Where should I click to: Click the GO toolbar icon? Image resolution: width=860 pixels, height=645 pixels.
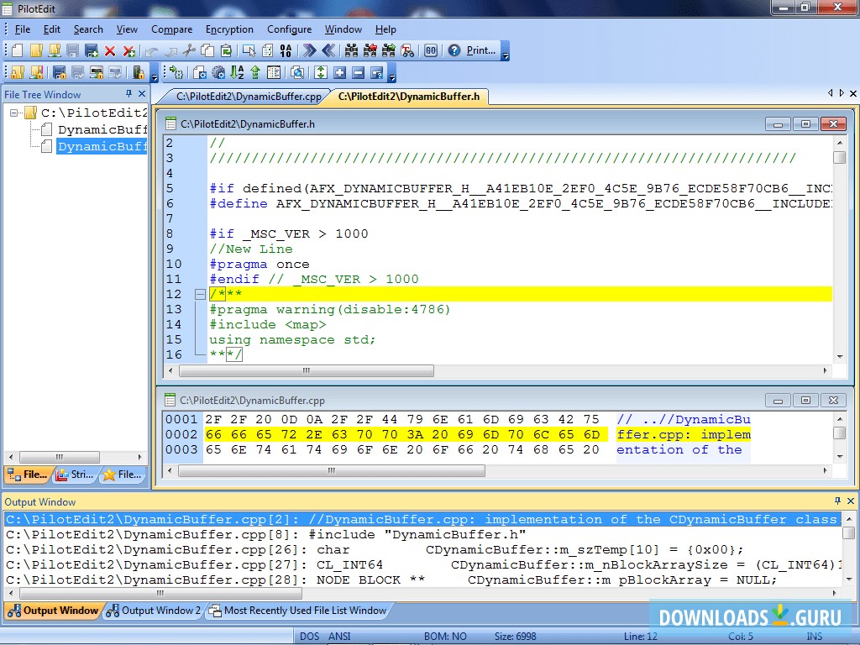pyautogui.click(x=430, y=50)
